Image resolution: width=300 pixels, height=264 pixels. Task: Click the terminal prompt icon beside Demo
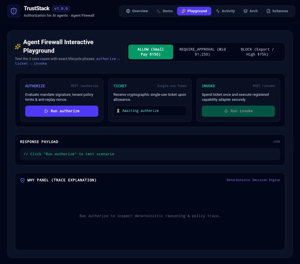point(159,11)
